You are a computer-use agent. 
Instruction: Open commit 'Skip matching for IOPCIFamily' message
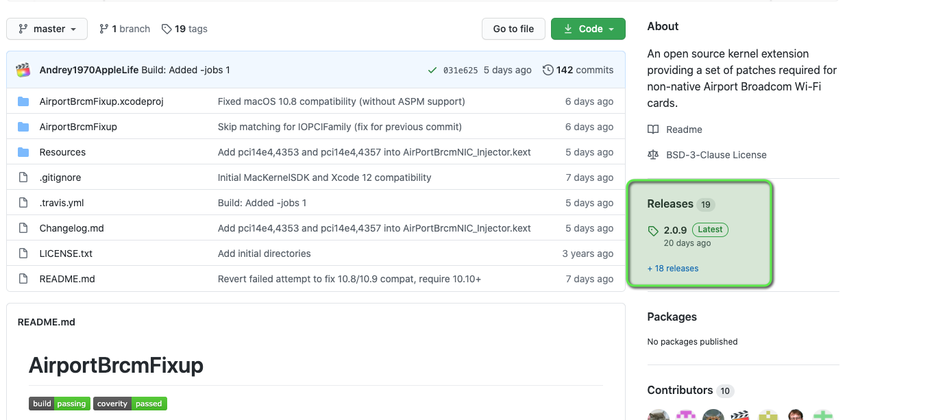pyautogui.click(x=340, y=127)
